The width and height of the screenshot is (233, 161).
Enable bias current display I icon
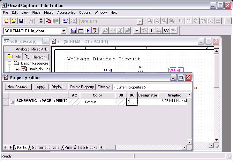click(152, 31)
